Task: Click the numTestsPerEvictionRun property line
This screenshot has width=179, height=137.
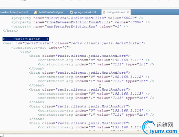Action: 69,26
